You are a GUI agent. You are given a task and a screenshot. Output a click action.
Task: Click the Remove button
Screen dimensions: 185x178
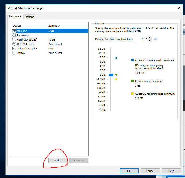(79, 160)
